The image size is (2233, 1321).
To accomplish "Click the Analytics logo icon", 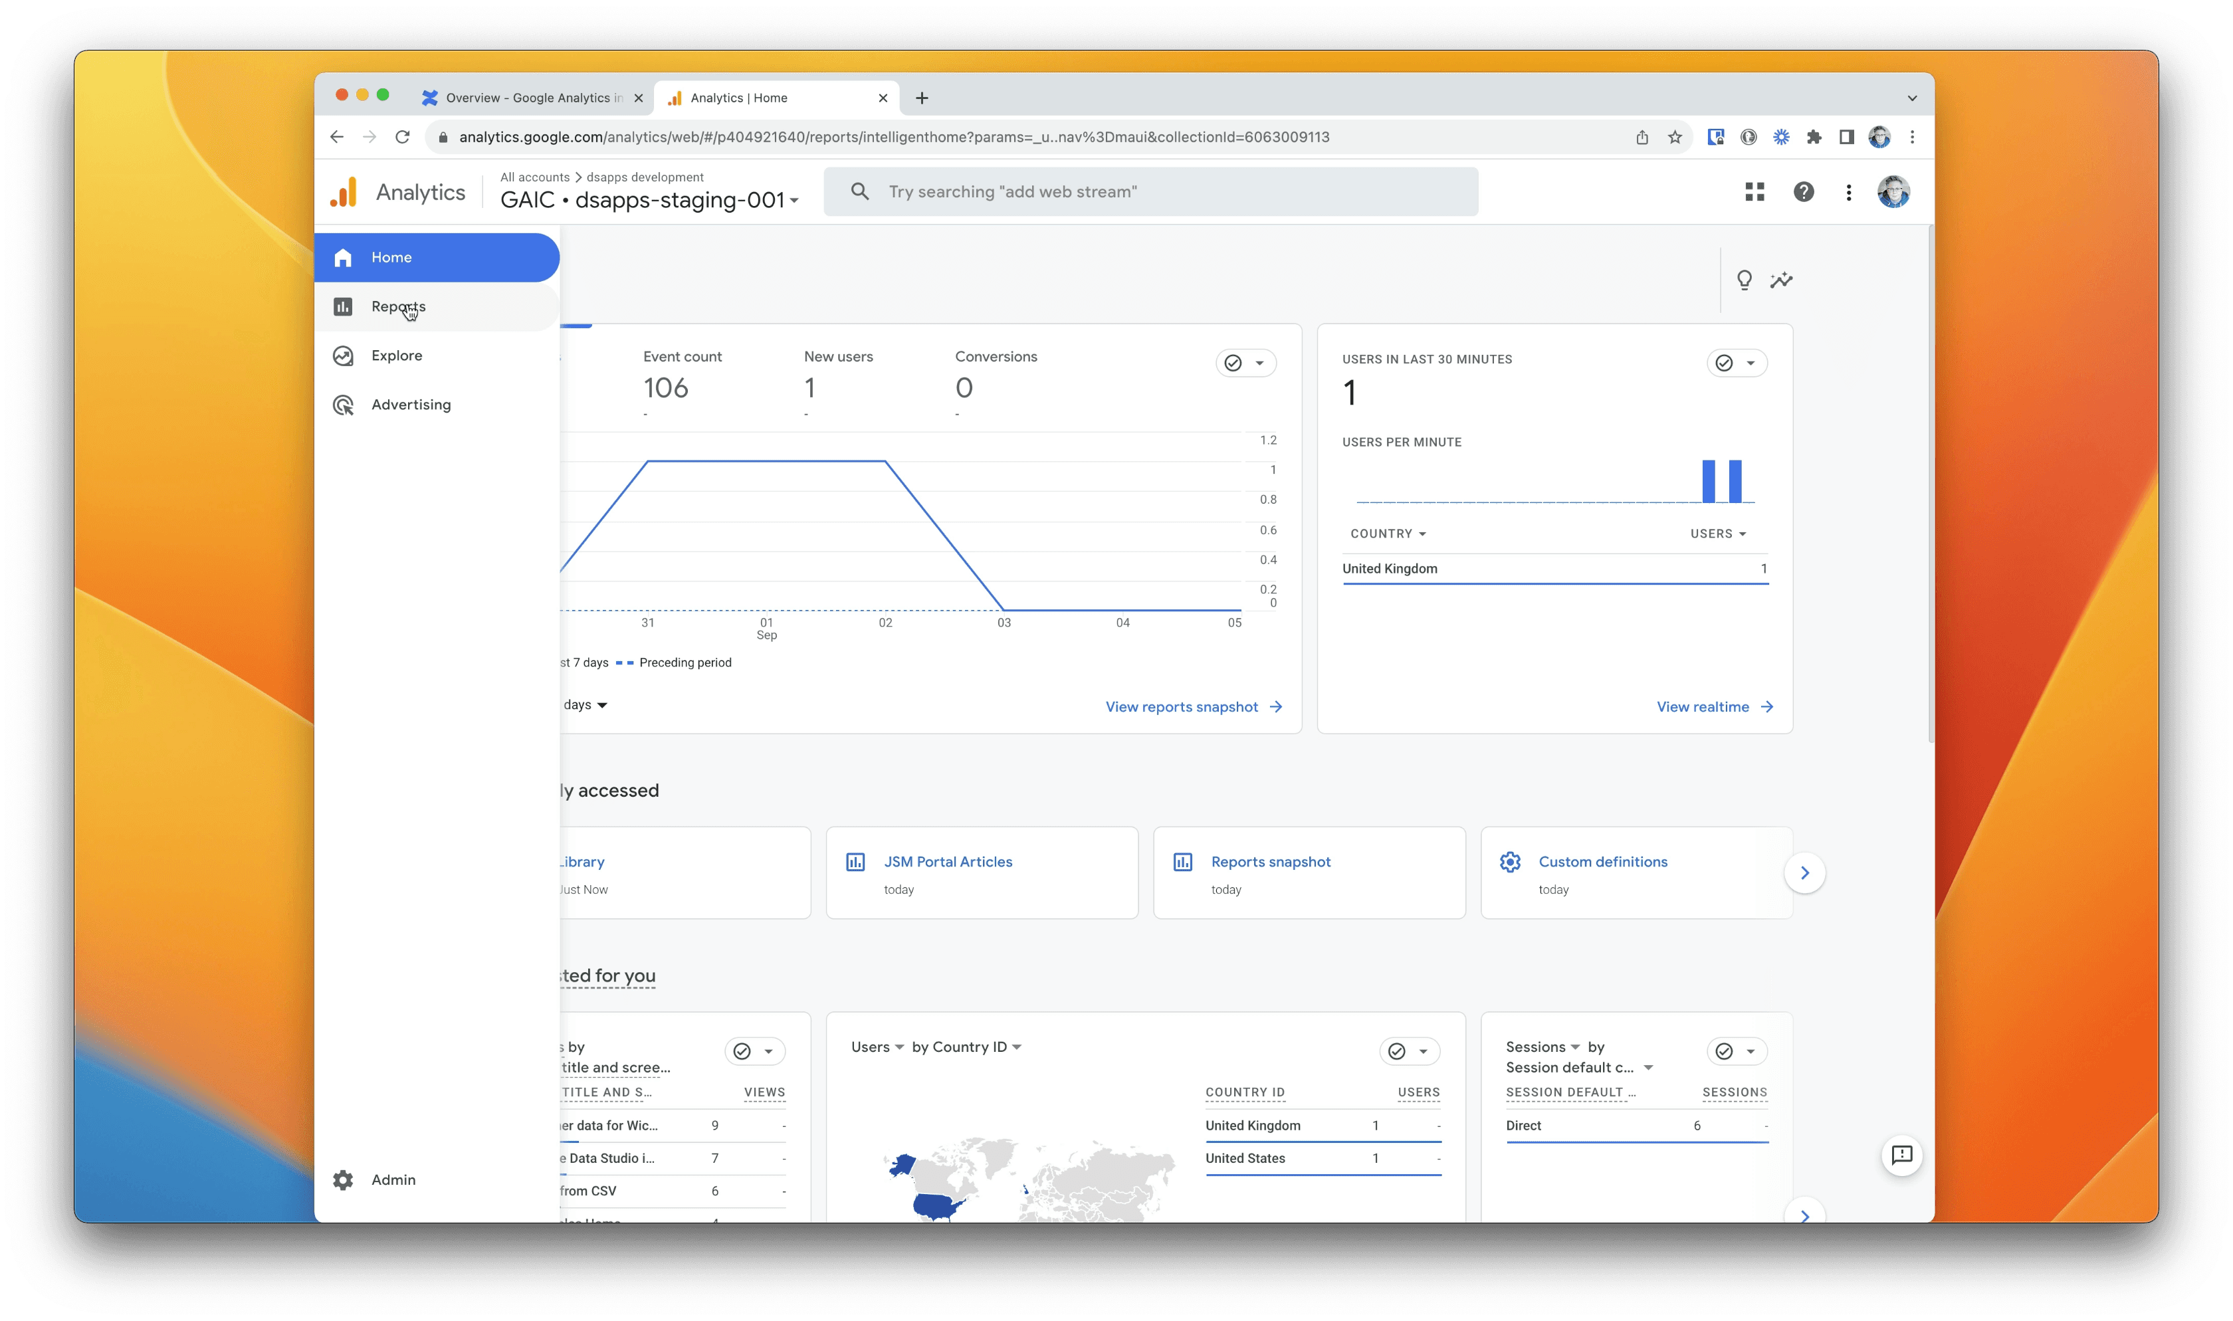I will pyautogui.click(x=344, y=192).
